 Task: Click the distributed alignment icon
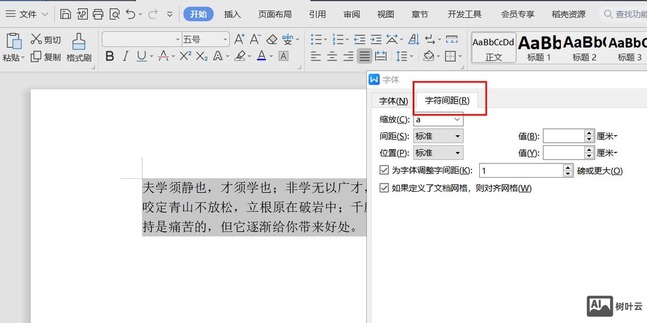click(381, 56)
